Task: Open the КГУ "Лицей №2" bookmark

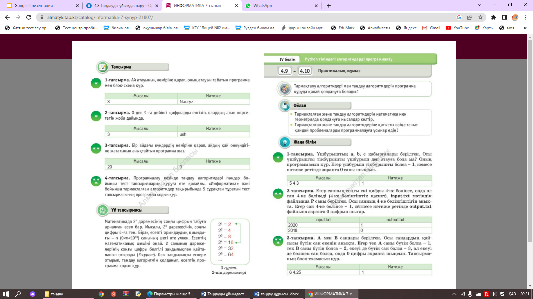Action: 207,28
